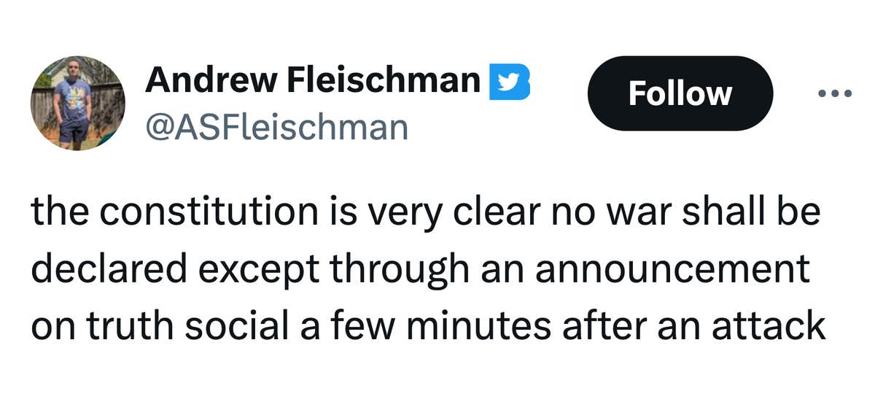
Task: Visit the @ASFleischman handle link
Action: [x=276, y=127]
